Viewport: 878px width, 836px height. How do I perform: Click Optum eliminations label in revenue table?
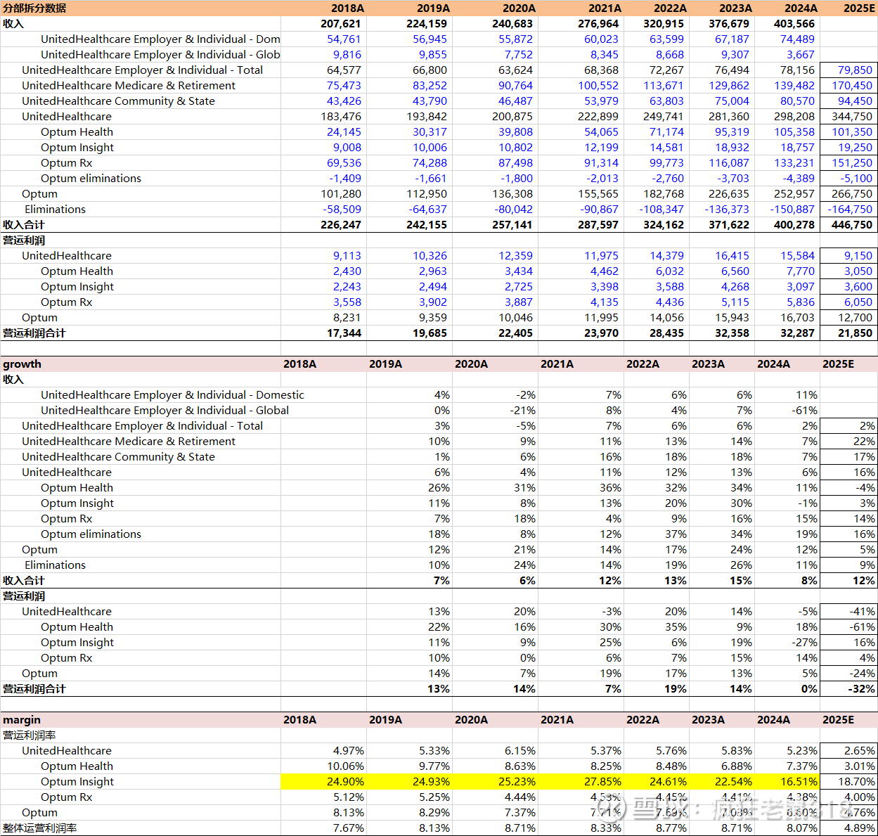pyautogui.click(x=91, y=179)
